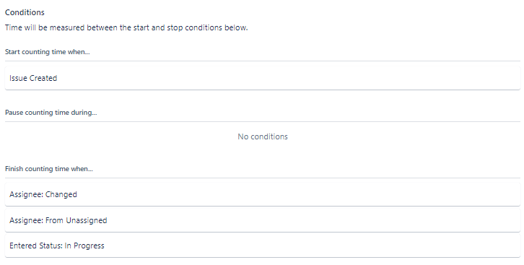Click empty area right of Assignee: Changed
This screenshot has width=524, height=265.
click(297, 194)
